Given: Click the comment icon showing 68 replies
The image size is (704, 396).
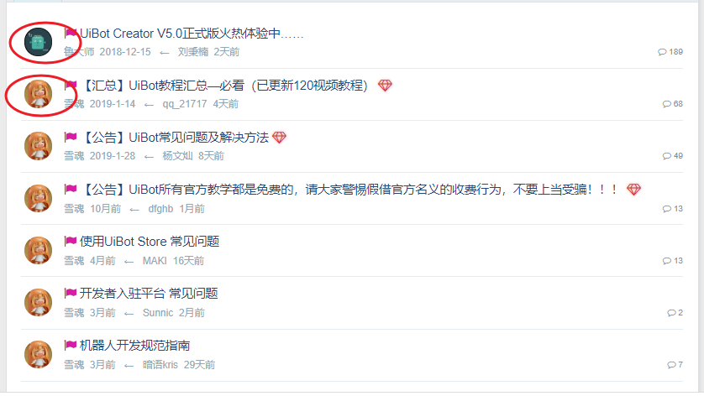Looking at the screenshot, I should [667, 104].
